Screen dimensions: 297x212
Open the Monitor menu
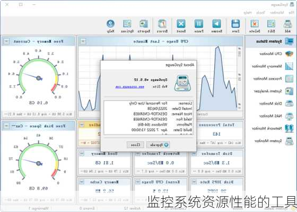(x=277, y=13)
